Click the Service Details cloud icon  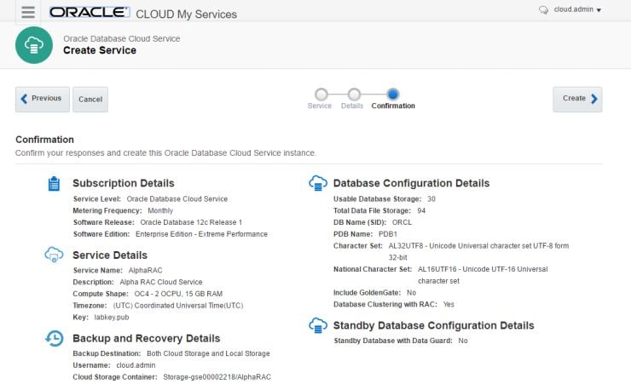coord(54,255)
